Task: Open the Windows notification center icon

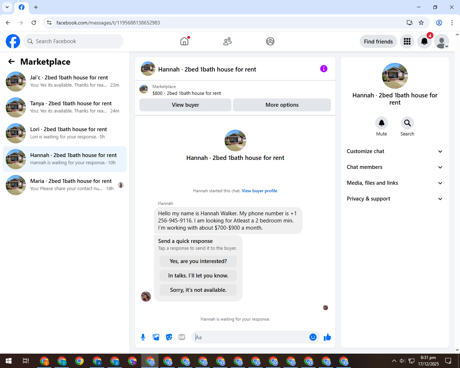Action: [x=448, y=361]
